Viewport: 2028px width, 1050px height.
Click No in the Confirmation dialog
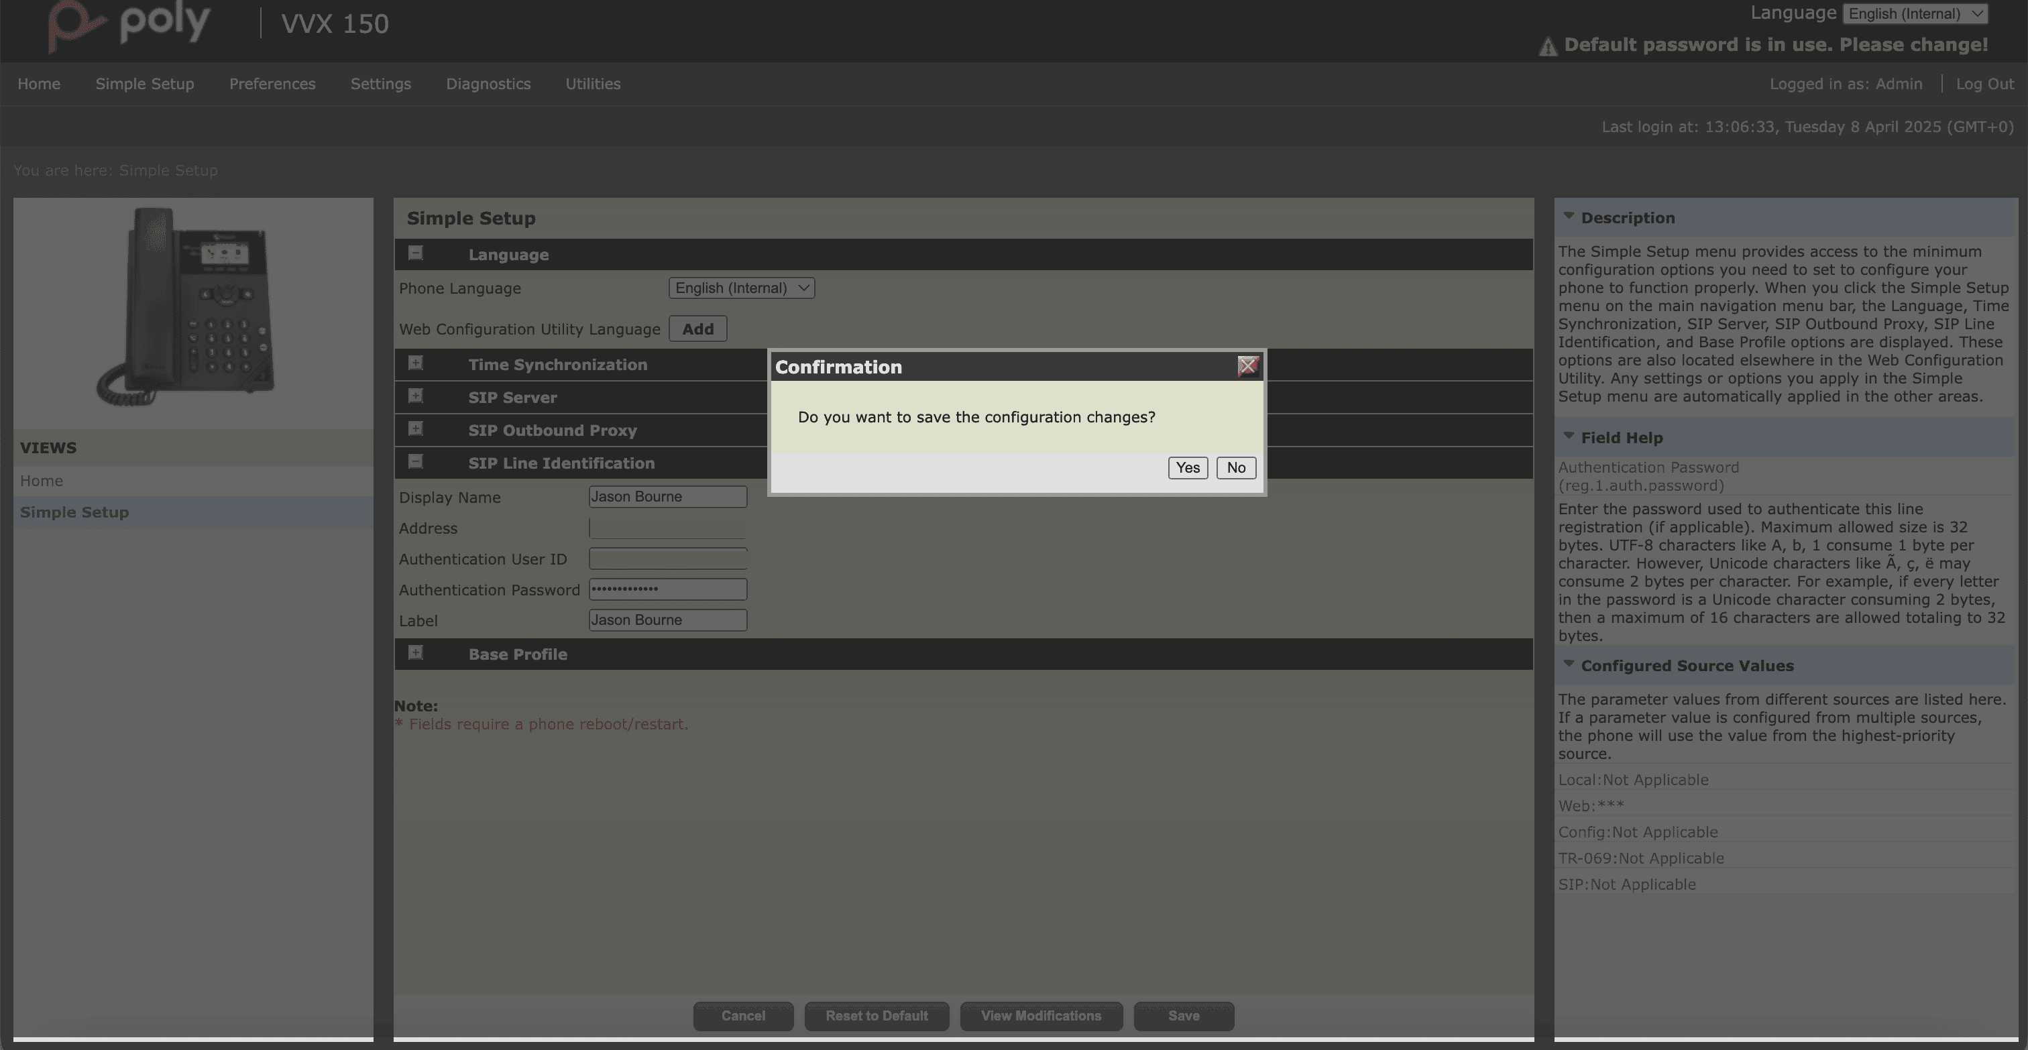(x=1235, y=467)
